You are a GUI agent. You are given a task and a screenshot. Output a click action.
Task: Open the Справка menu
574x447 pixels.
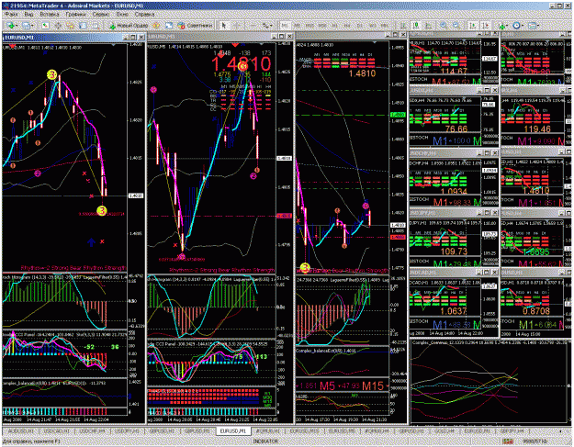[x=144, y=15]
